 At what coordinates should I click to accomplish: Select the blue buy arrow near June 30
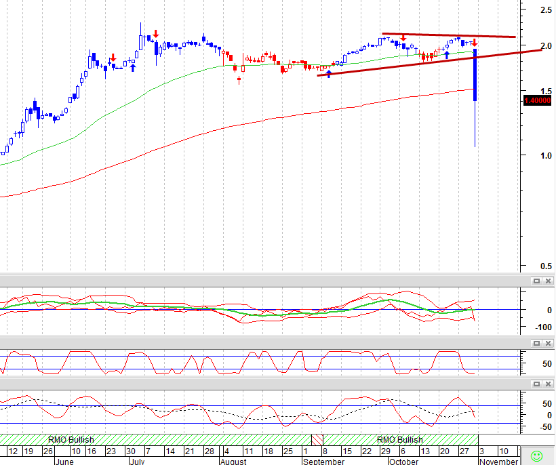[x=133, y=68]
